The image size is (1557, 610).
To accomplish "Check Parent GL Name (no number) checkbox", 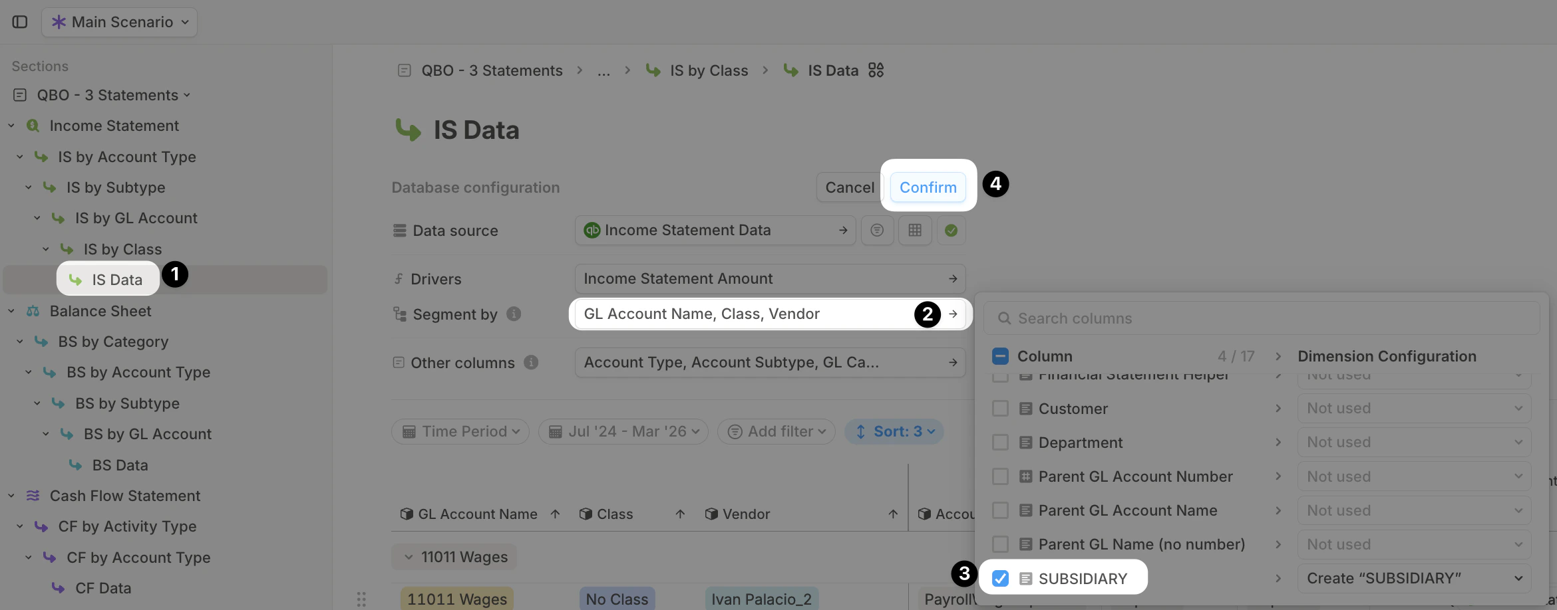I will tap(1000, 544).
